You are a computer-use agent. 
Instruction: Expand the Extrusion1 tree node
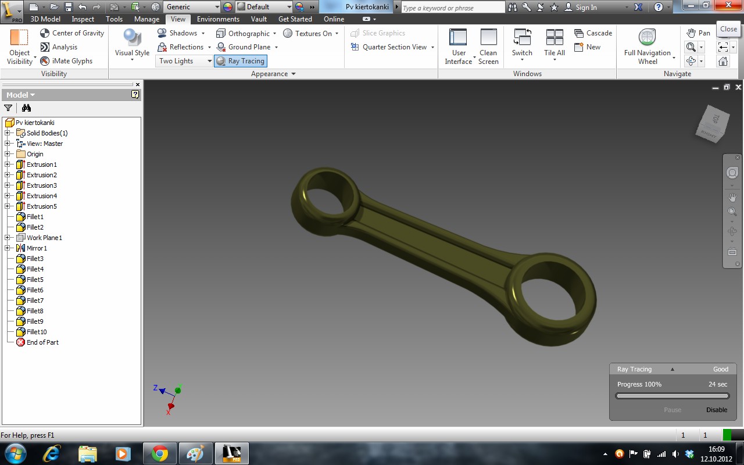[x=8, y=164]
